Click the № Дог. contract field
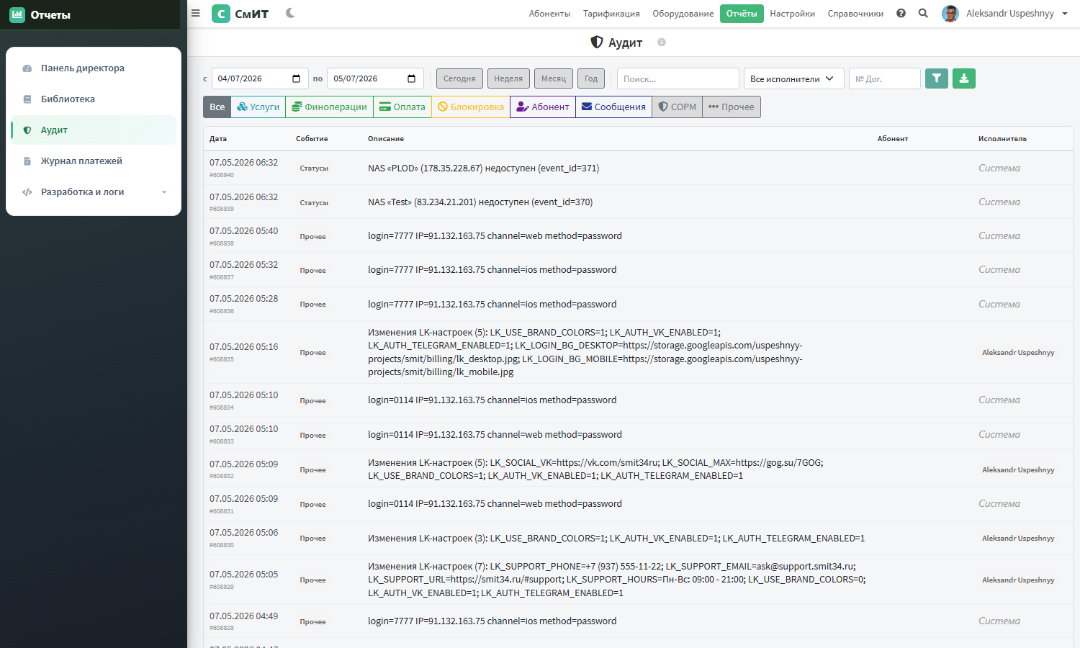Screen dimensions: 1080x648 [885, 78]
